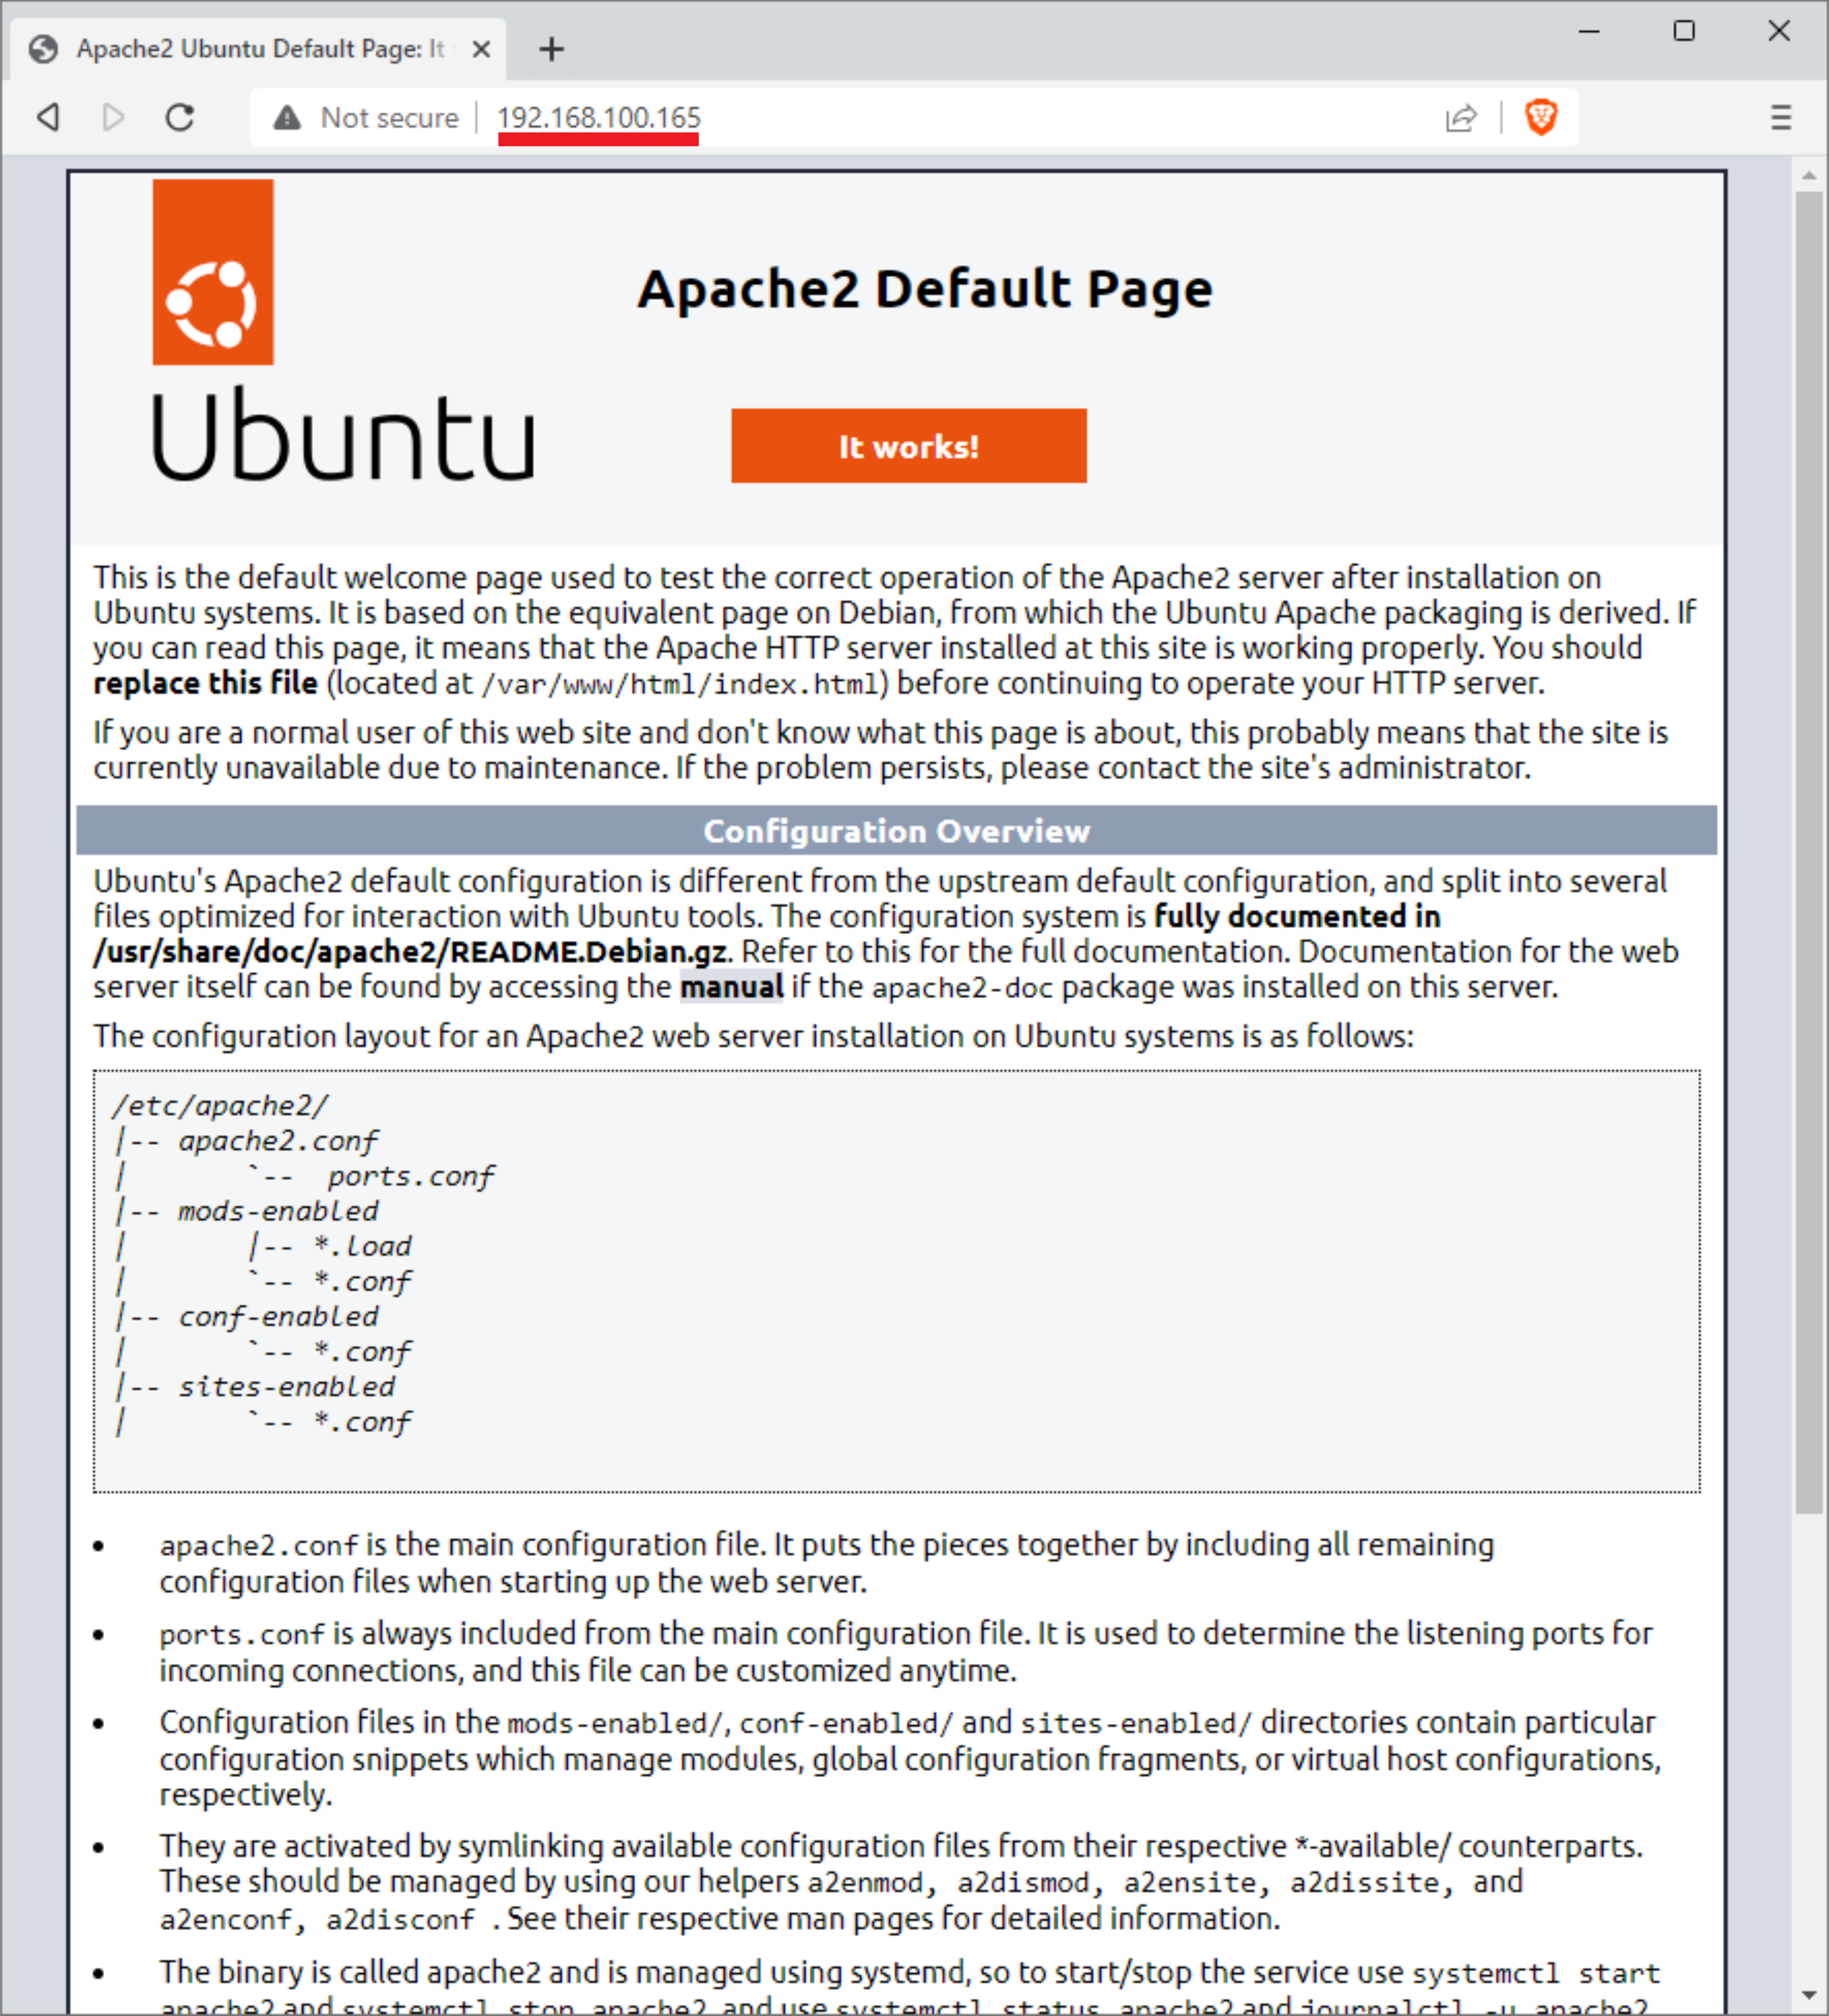Click the Ubuntu logo image
The width and height of the screenshot is (1829, 2016).
343,330
